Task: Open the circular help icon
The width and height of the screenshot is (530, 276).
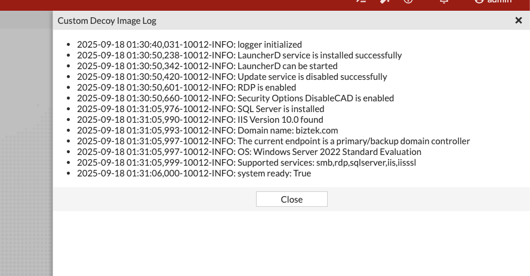Action: click(x=408, y=2)
